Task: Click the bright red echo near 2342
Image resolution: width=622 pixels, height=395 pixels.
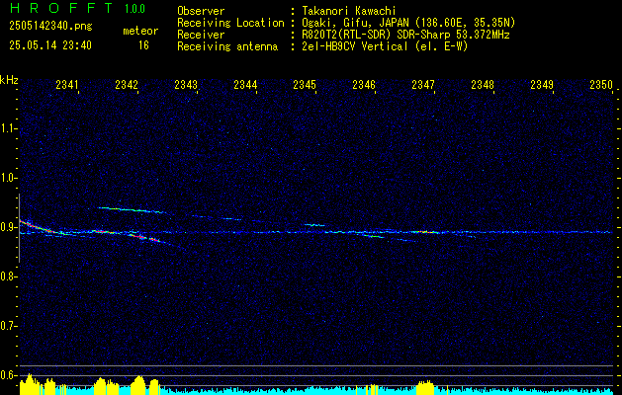Action: (144, 238)
